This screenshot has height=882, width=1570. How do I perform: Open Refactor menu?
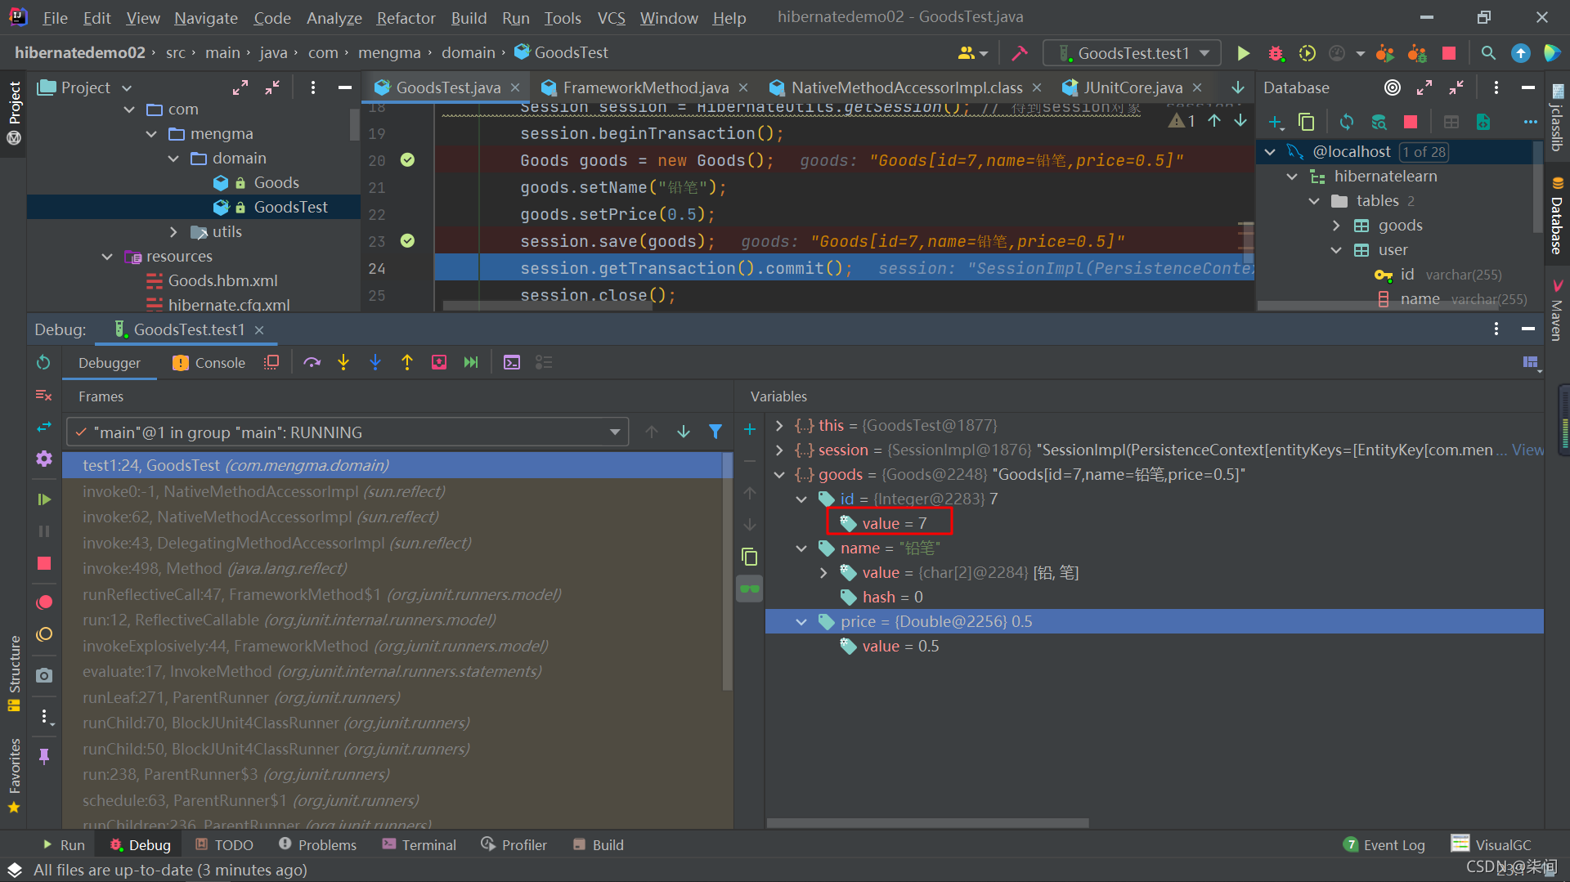tap(406, 18)
